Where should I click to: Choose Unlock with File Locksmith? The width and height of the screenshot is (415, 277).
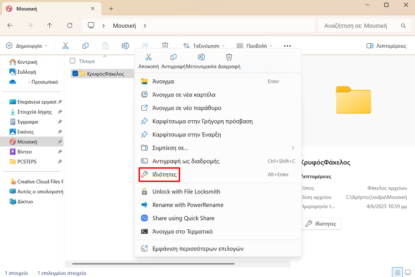pyautogui.click(x=219, y=191)
